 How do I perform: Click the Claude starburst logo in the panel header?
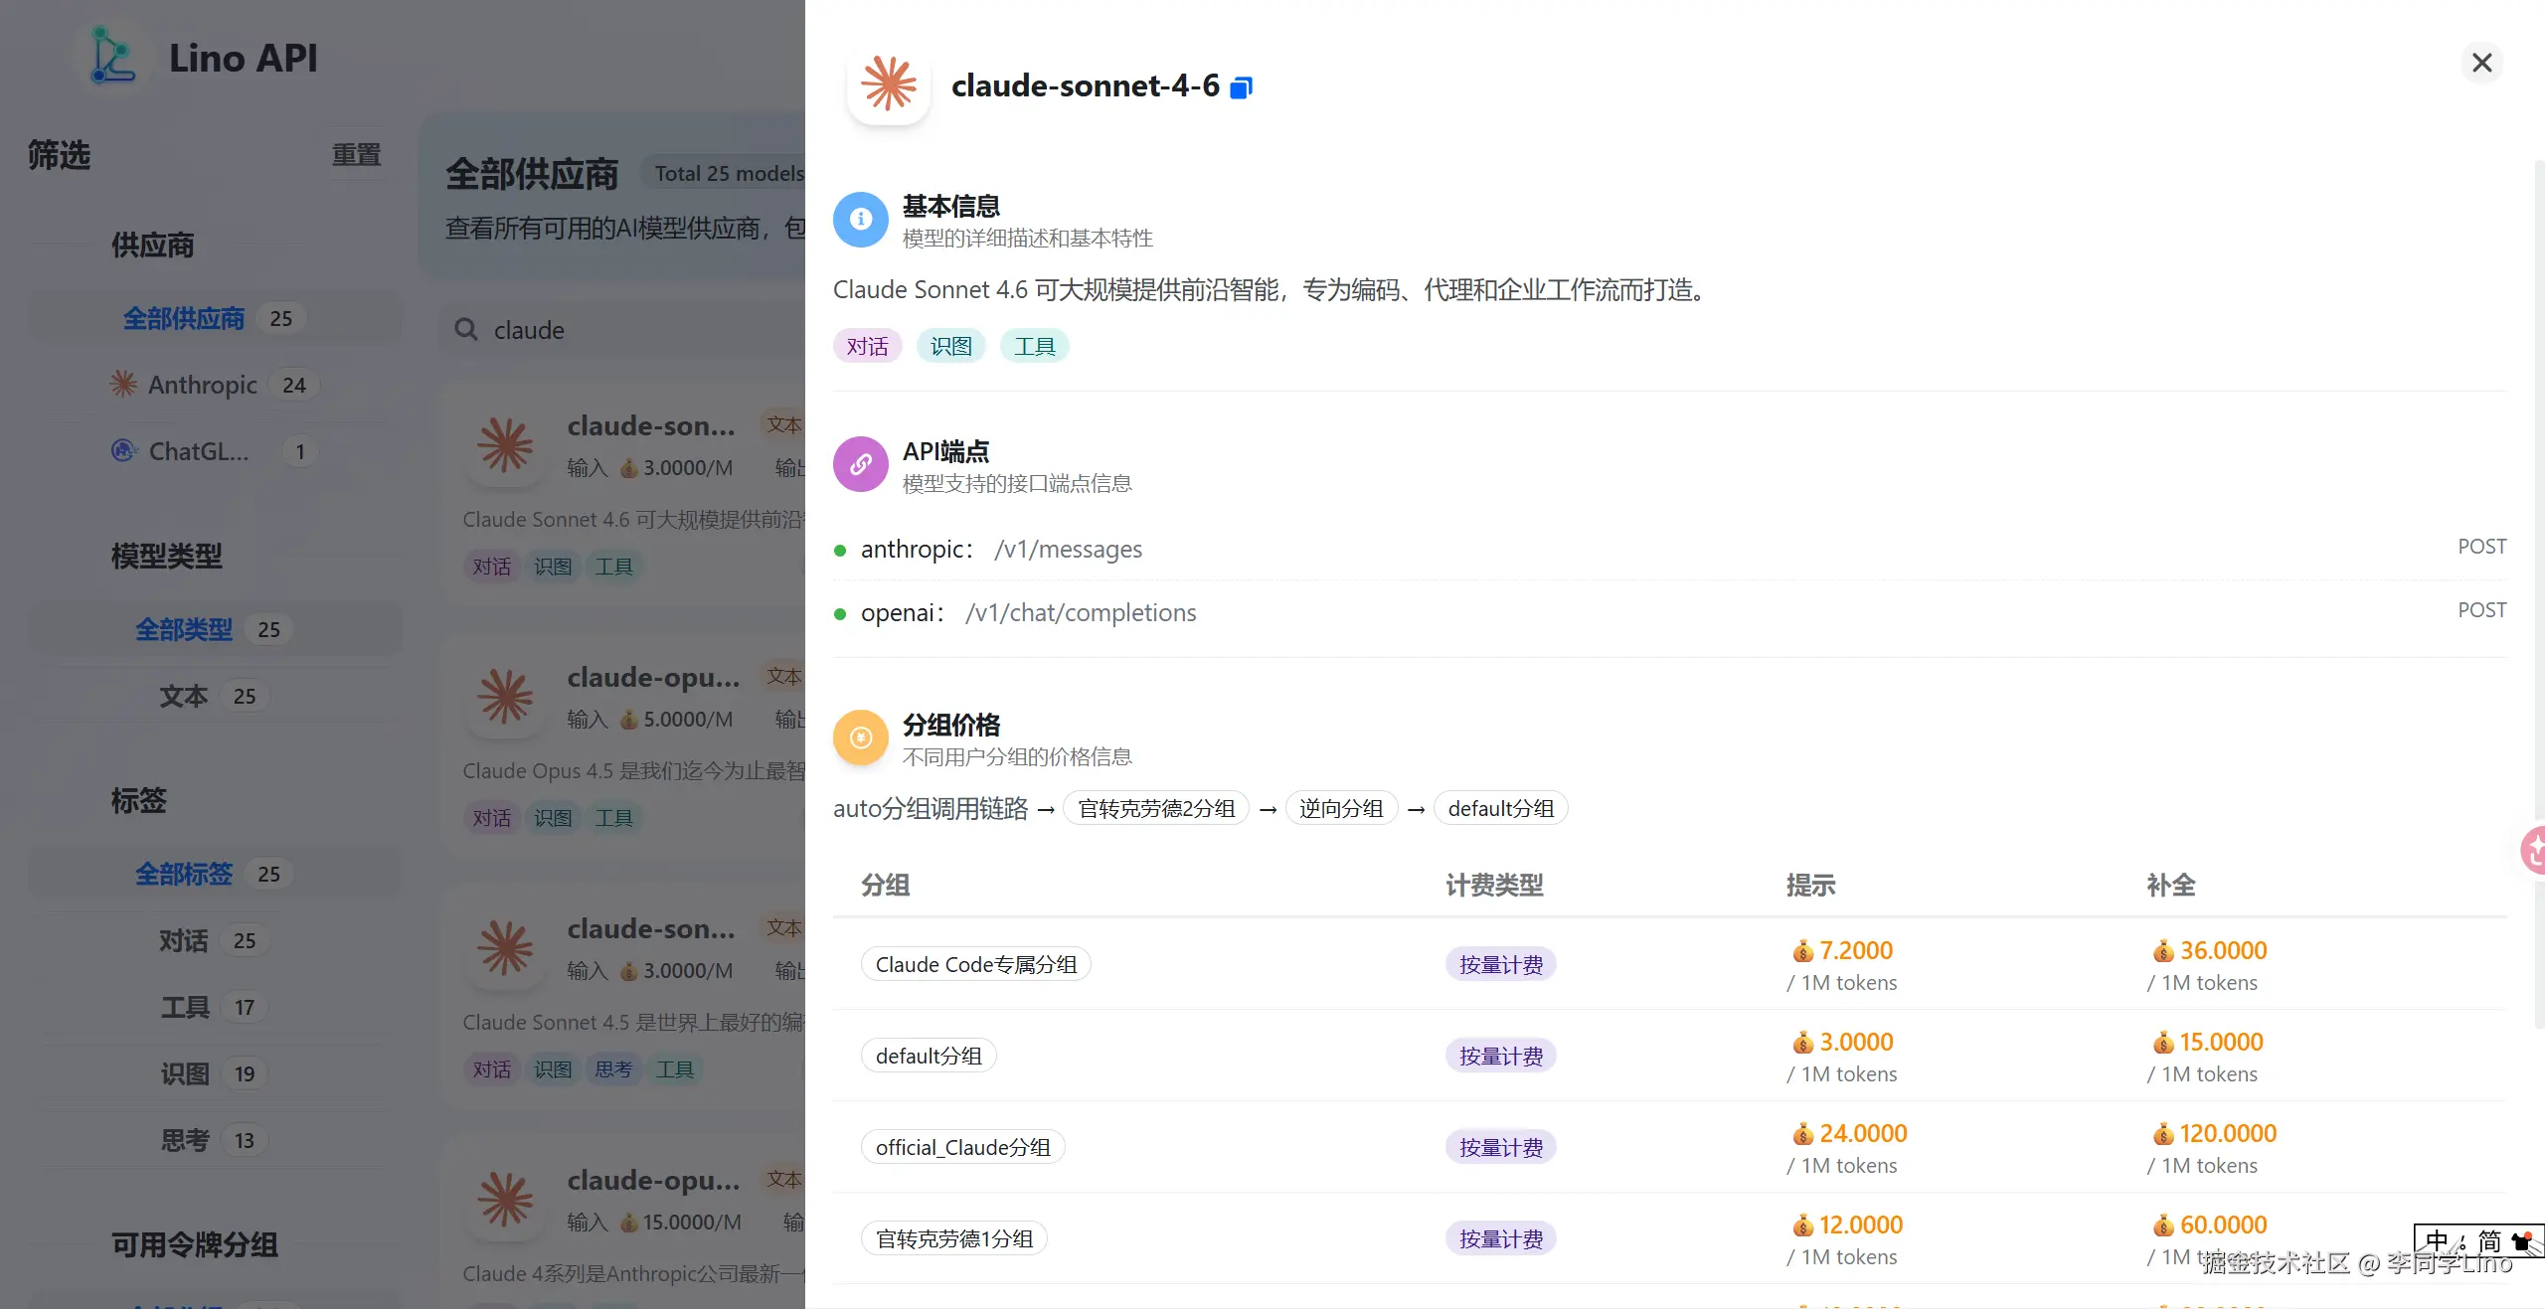[889, 83]
